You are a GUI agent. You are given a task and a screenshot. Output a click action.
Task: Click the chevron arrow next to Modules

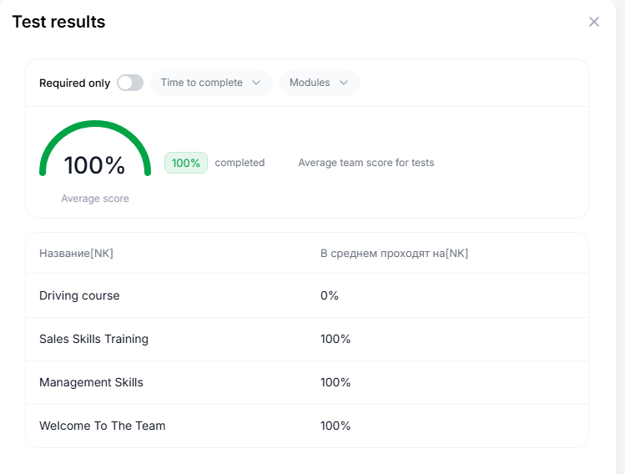tap(344, 83)
